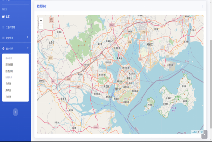Click the contrast icon beside 统计分析
212x142 pixels.
pos(3,49)
